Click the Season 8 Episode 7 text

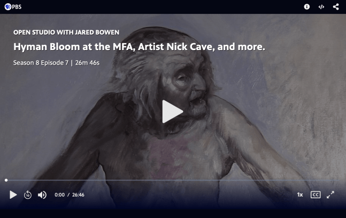click(x=41, y=63)
